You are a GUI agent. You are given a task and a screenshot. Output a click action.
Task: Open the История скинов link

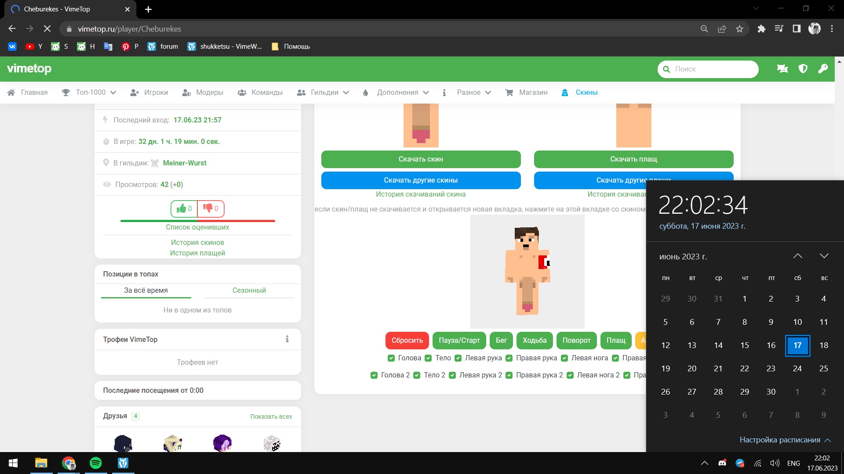click(x=197, y=243)
